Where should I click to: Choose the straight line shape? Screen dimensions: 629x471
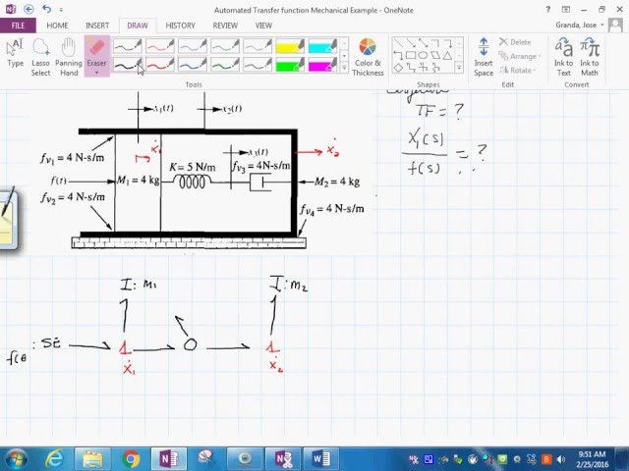click(x=398, y=43)
